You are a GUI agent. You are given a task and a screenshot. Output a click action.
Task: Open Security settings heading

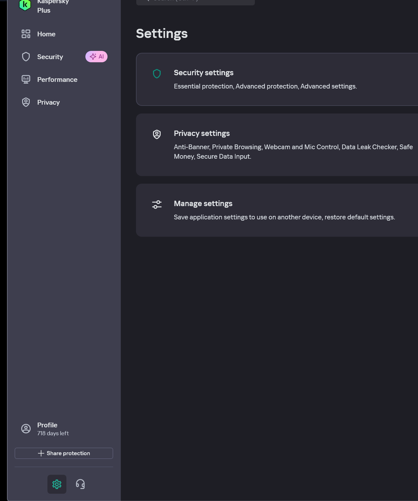tap(204, 73)
